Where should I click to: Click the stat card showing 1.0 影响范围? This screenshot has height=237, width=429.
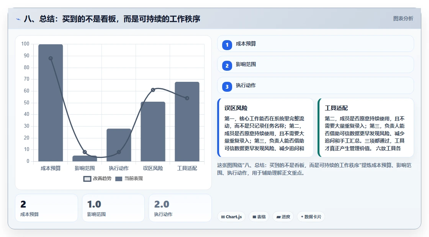[x=113, y=208]
